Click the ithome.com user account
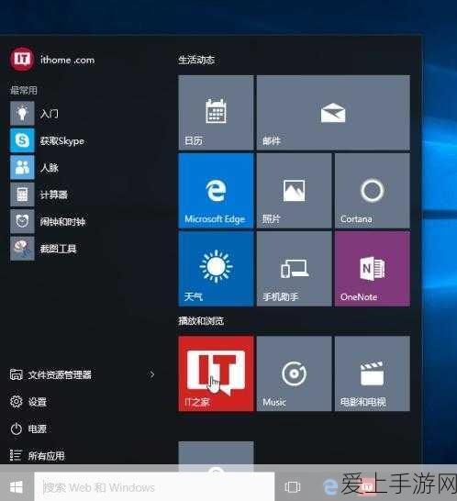This screenshot has height=501, width=457. click(52, 60)
